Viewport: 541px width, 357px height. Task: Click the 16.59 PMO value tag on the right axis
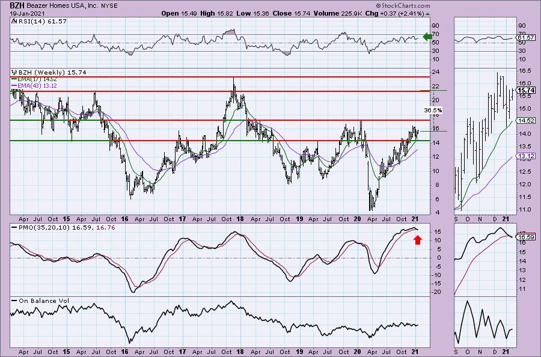[526, 237]
